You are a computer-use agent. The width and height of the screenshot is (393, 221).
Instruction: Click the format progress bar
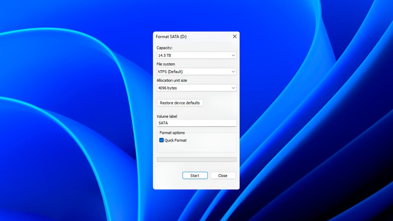click(196, 160)
